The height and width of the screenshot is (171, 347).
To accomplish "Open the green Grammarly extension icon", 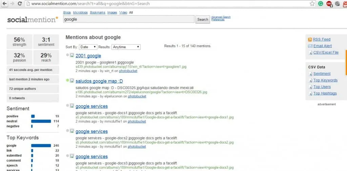I will [x=321, y=3].
